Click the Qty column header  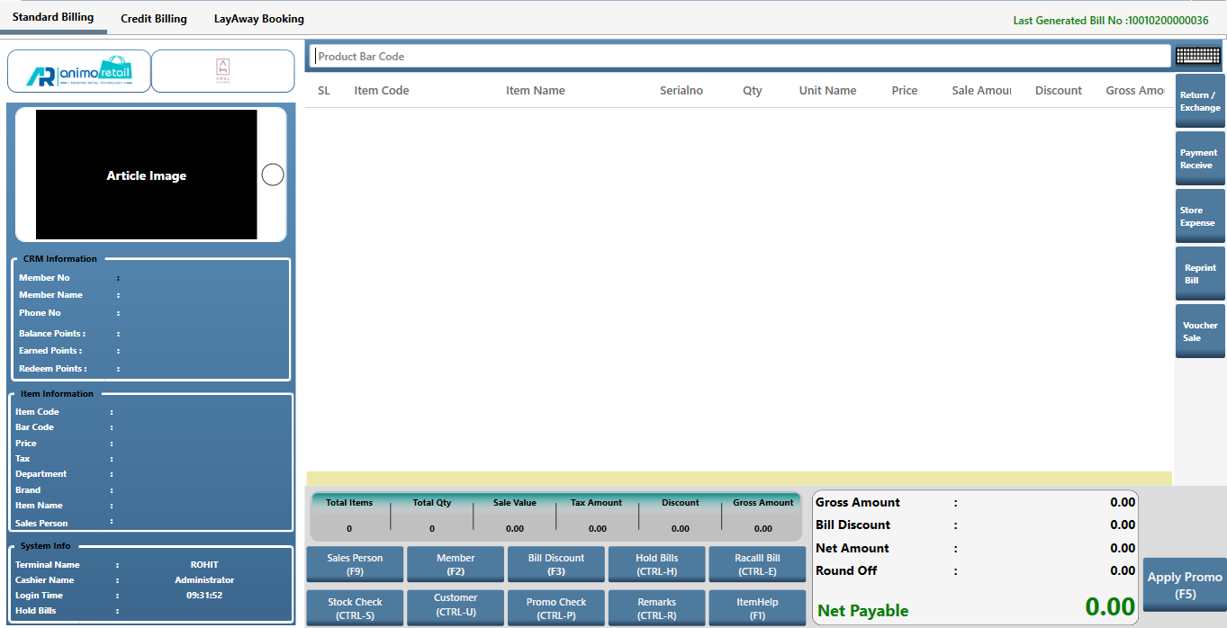[753, 90]
